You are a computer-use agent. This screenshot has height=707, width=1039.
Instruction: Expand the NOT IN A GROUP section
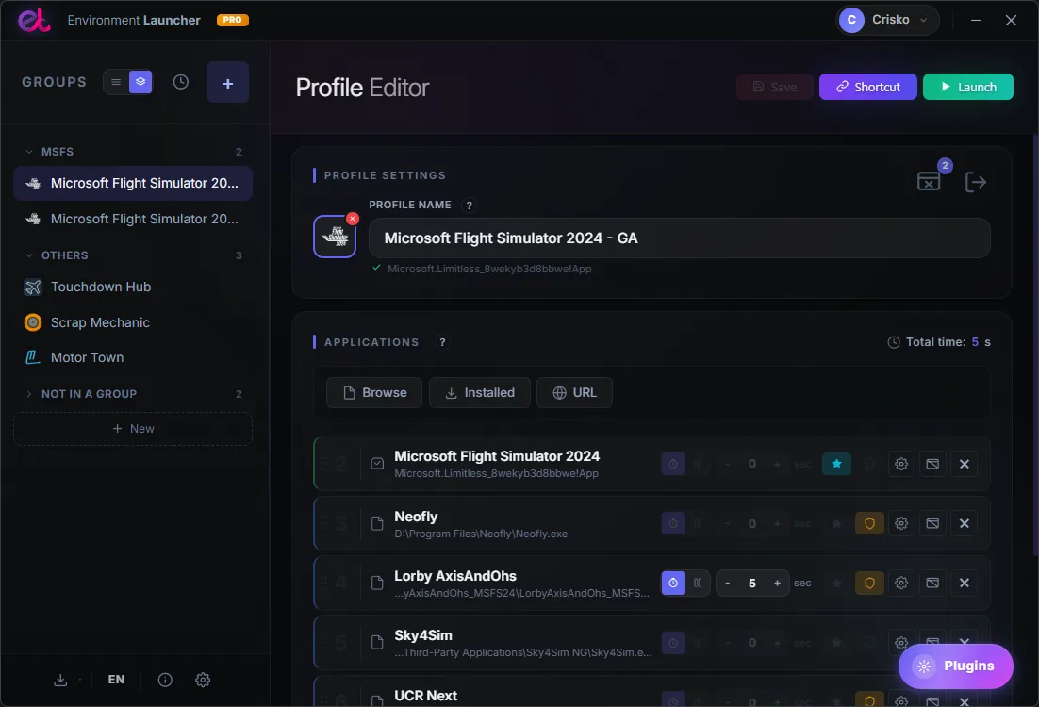click(x=29, y=394)
